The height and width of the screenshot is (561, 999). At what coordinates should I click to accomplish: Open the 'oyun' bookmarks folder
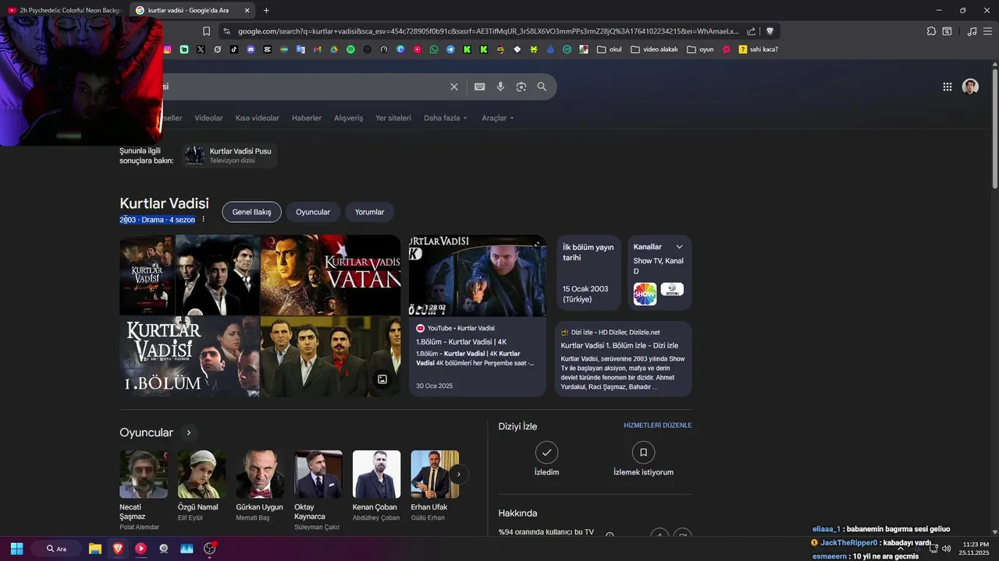coord(701,49)
